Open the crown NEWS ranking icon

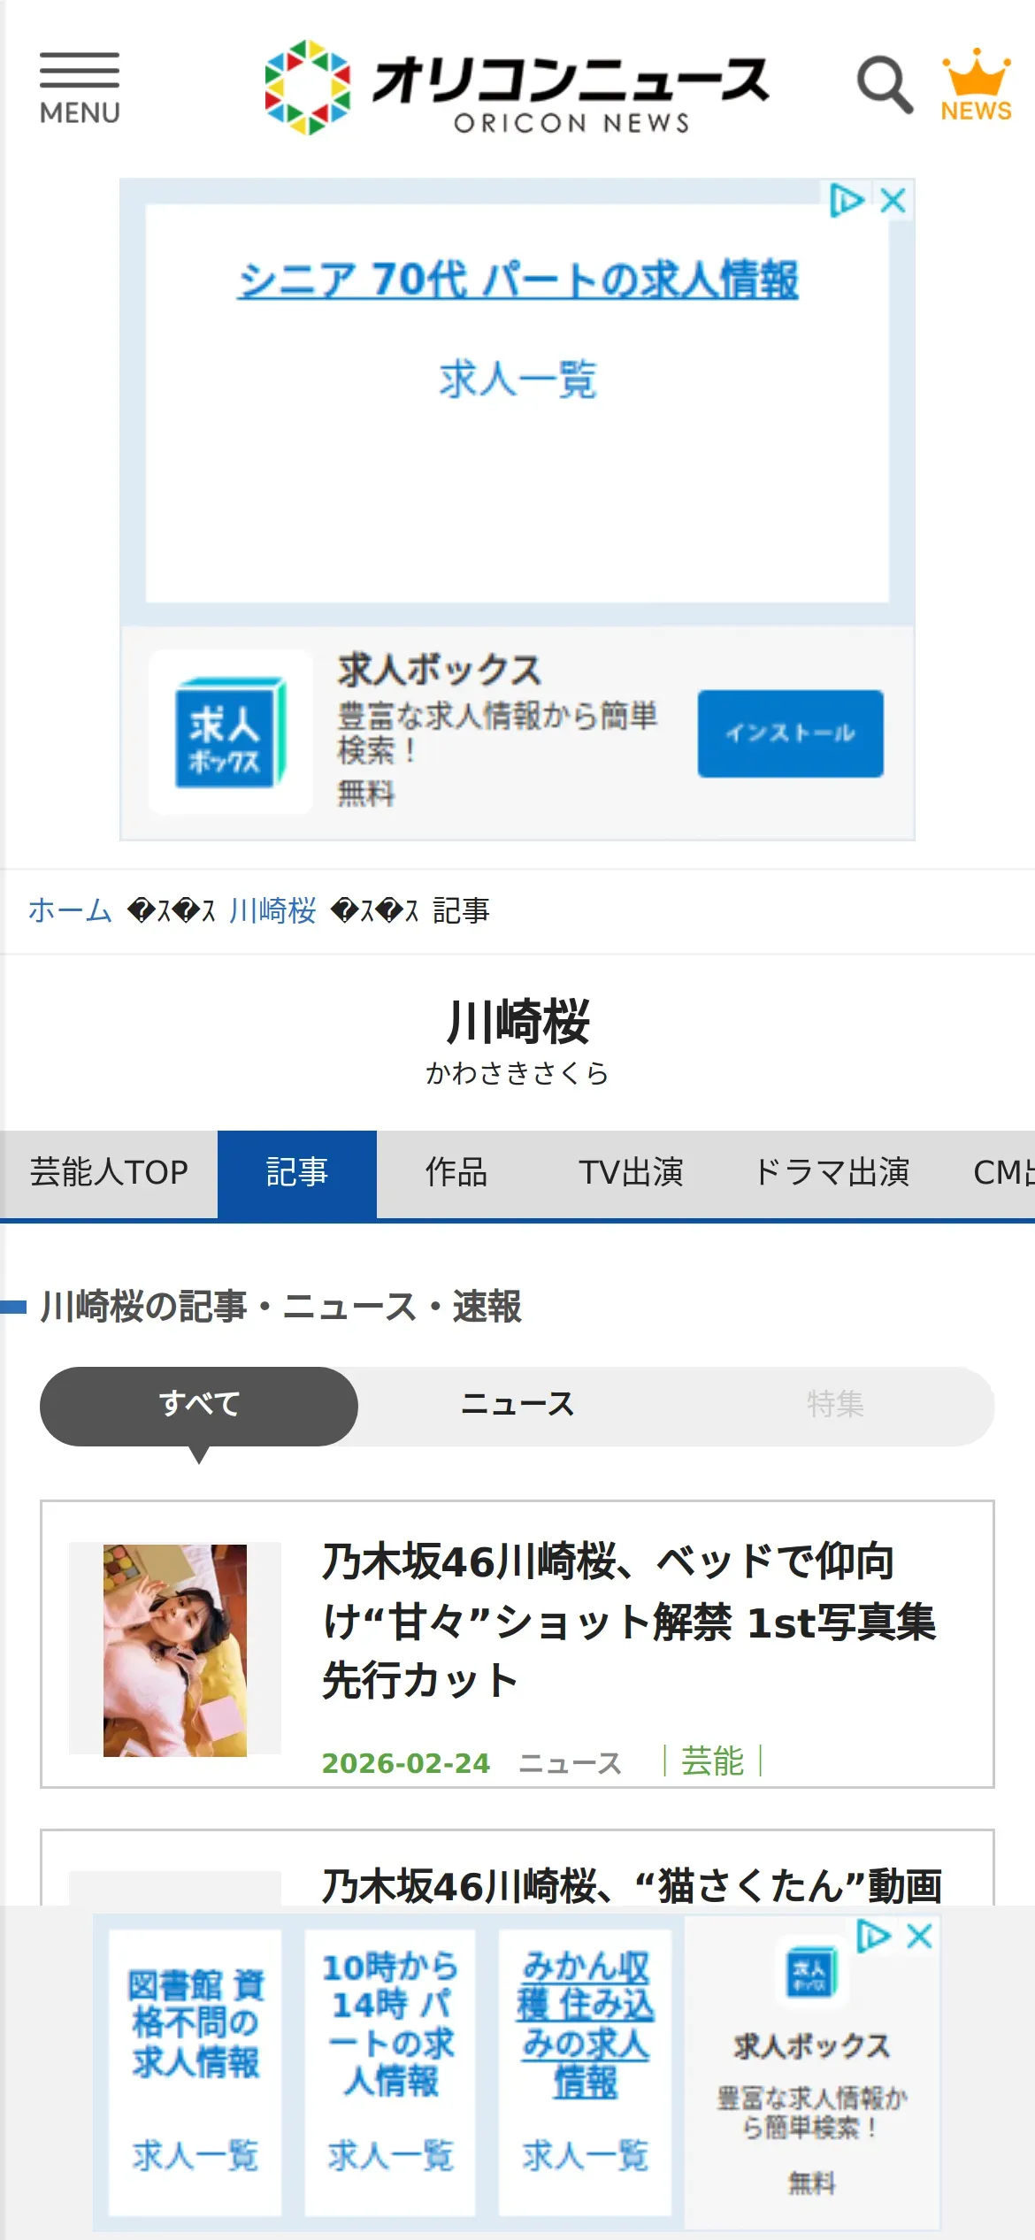click(x=976, y=85)
